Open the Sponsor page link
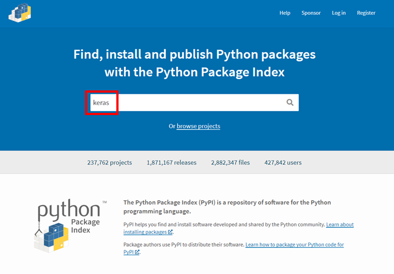394x274 pixels. (x=311, y=13)
